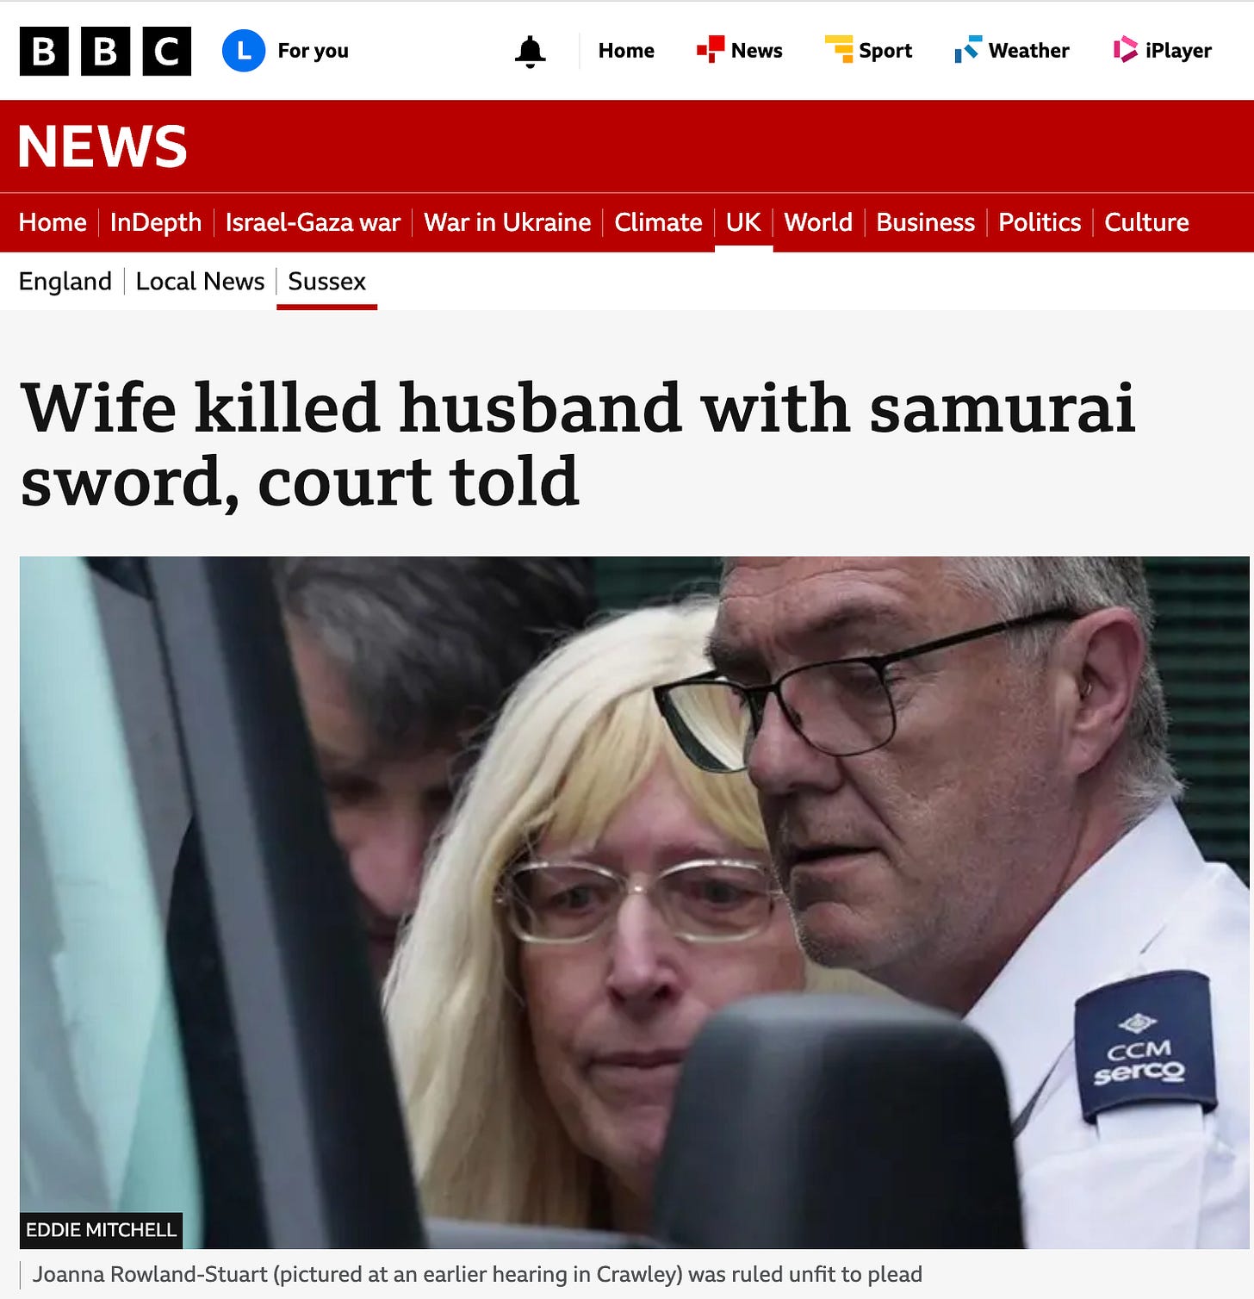Screen dimensions: 1254x1299
Task: Select the Climate tab
Action: click(x=658, y=222)
